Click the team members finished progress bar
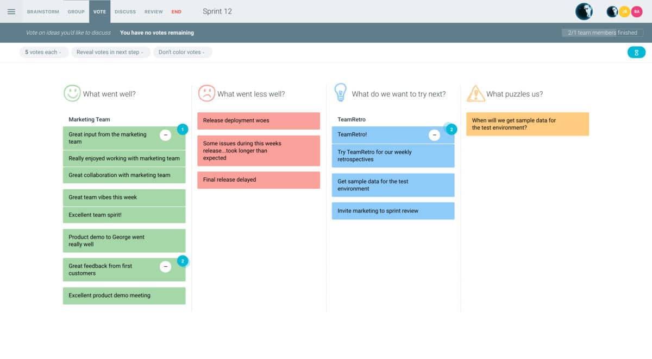 tap(602, 33)
